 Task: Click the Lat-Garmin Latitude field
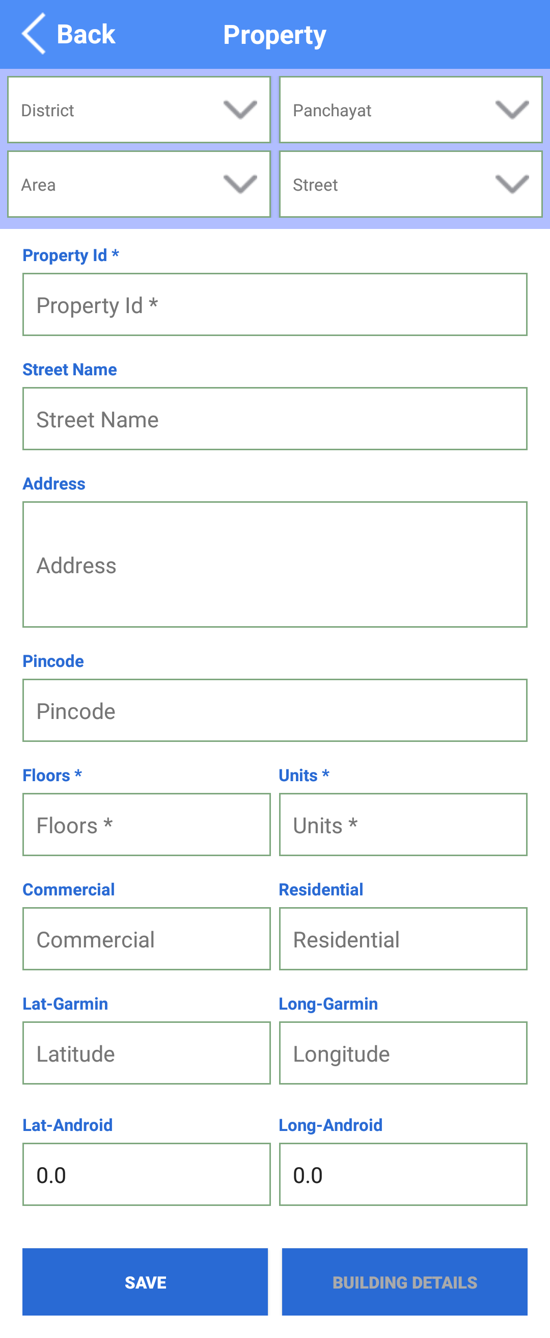coord(146,1053)
